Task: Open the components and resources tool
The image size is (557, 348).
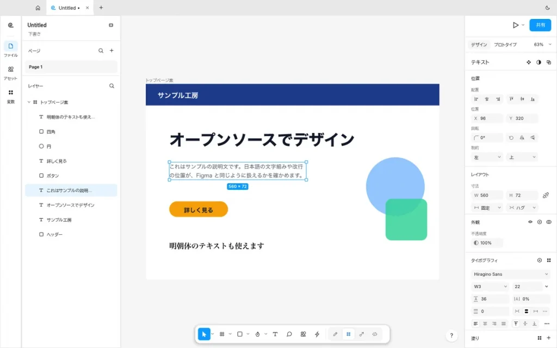Action: (303, 334)
